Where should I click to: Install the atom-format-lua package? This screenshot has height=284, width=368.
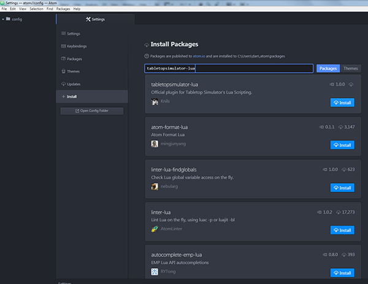(342, 145)
